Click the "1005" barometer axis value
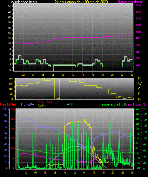The height and width of the screenshot is (177, 148). [x=138, y=25]
